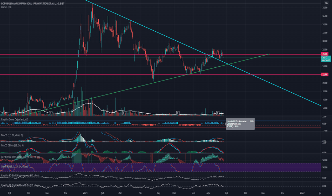Image resolution: width=332 pixels, height=196 pixels.
Task: Select the (D7R) RSI+ indicator label
Action: coord(20,157)
